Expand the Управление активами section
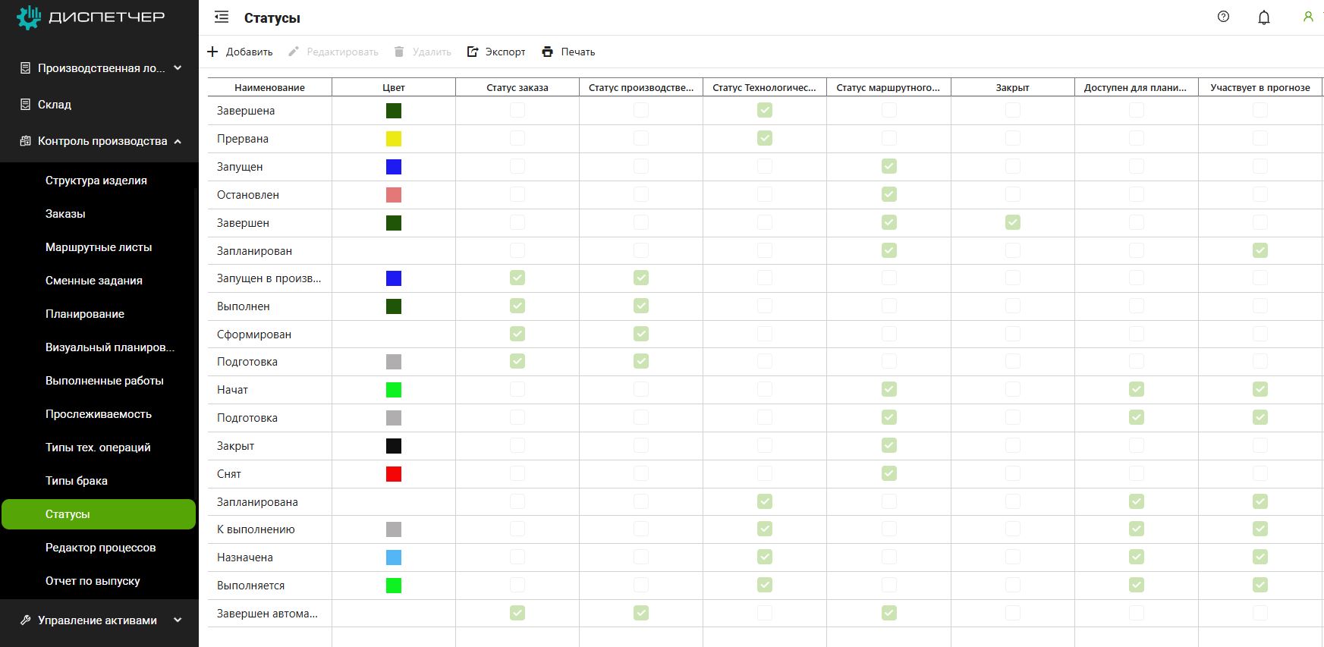Image resolution: width=1324 pixels, height=647 pixels. [178, 620]
